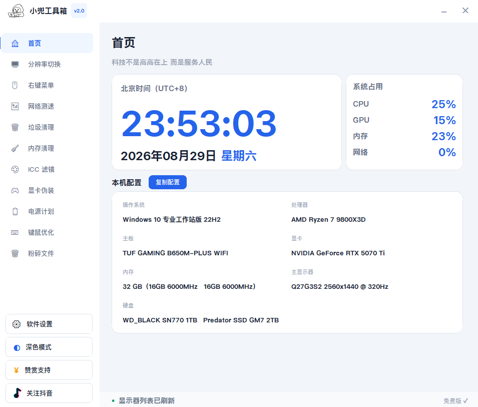478x407 pixels.
Task: Click TUF GAMING B650M-PLUS WIFI text
Action: point(175,253)
